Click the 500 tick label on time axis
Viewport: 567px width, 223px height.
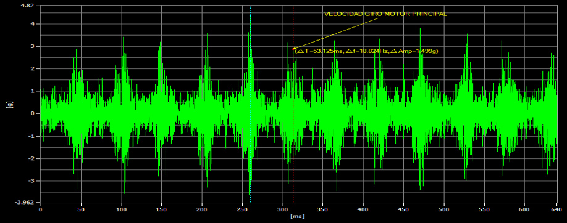coord(443,209)
